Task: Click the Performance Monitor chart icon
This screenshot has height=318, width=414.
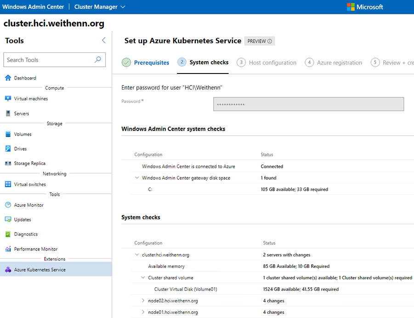Action: click(8, 249)
